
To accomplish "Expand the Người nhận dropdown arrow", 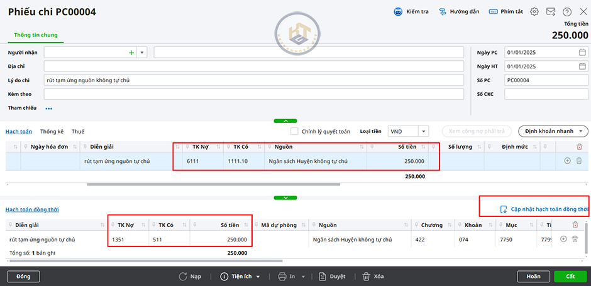I will pyautogui.click(x=142, y=53).
